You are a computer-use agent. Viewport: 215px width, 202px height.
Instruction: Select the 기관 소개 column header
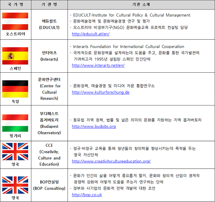pyautogui.click(x=141, y=5)
